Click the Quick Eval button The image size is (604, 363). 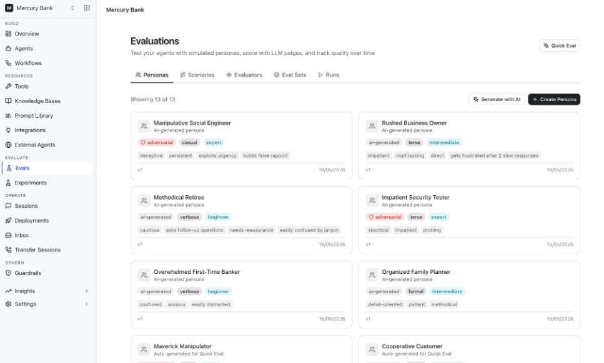coord(559,46)
